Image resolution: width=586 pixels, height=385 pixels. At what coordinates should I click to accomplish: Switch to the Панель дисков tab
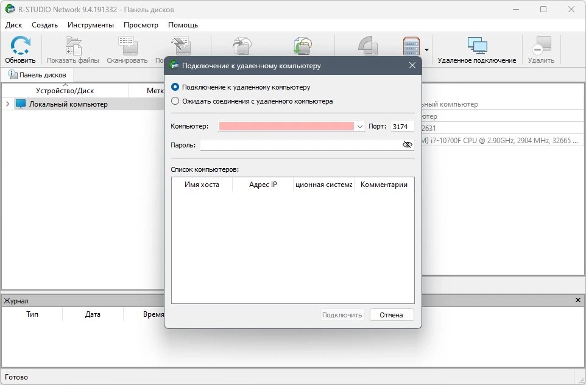[37, 75]
